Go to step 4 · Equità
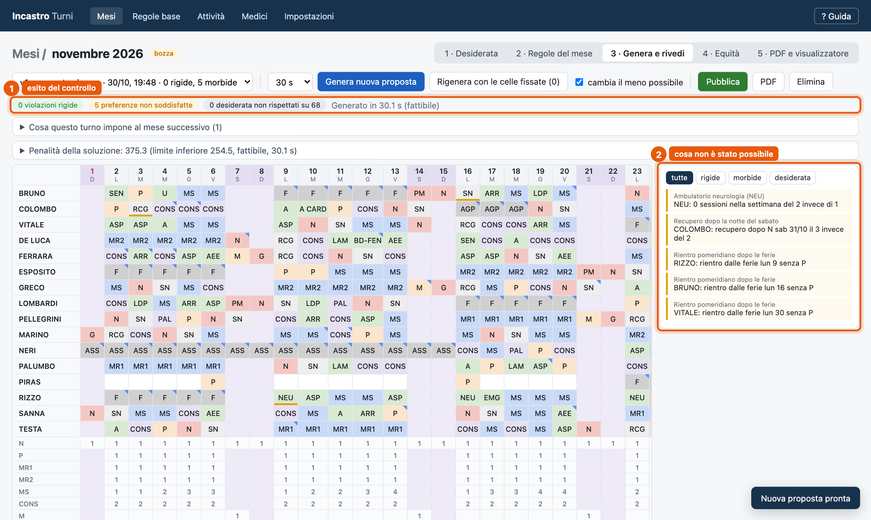The image size is (871, 520). click(x=721, y=53)
